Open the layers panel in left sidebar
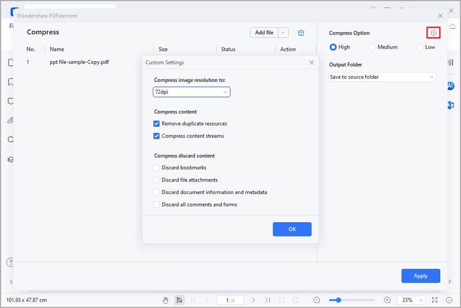The height and width of the screenshot is (308, 461). (x=10, y=159)
